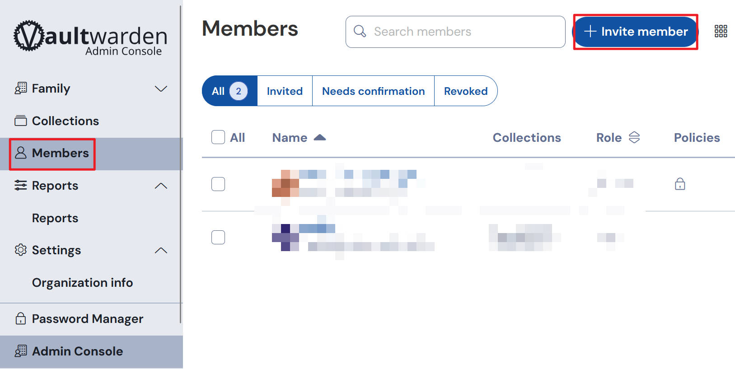Click the Vaultwarden Admin Console logo
This screenshot has height=369, width=735.
[x=90, y=38]
